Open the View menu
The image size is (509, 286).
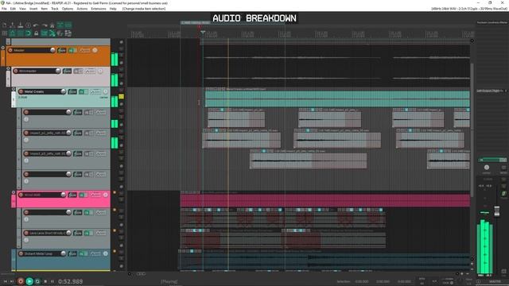(23, 9)
